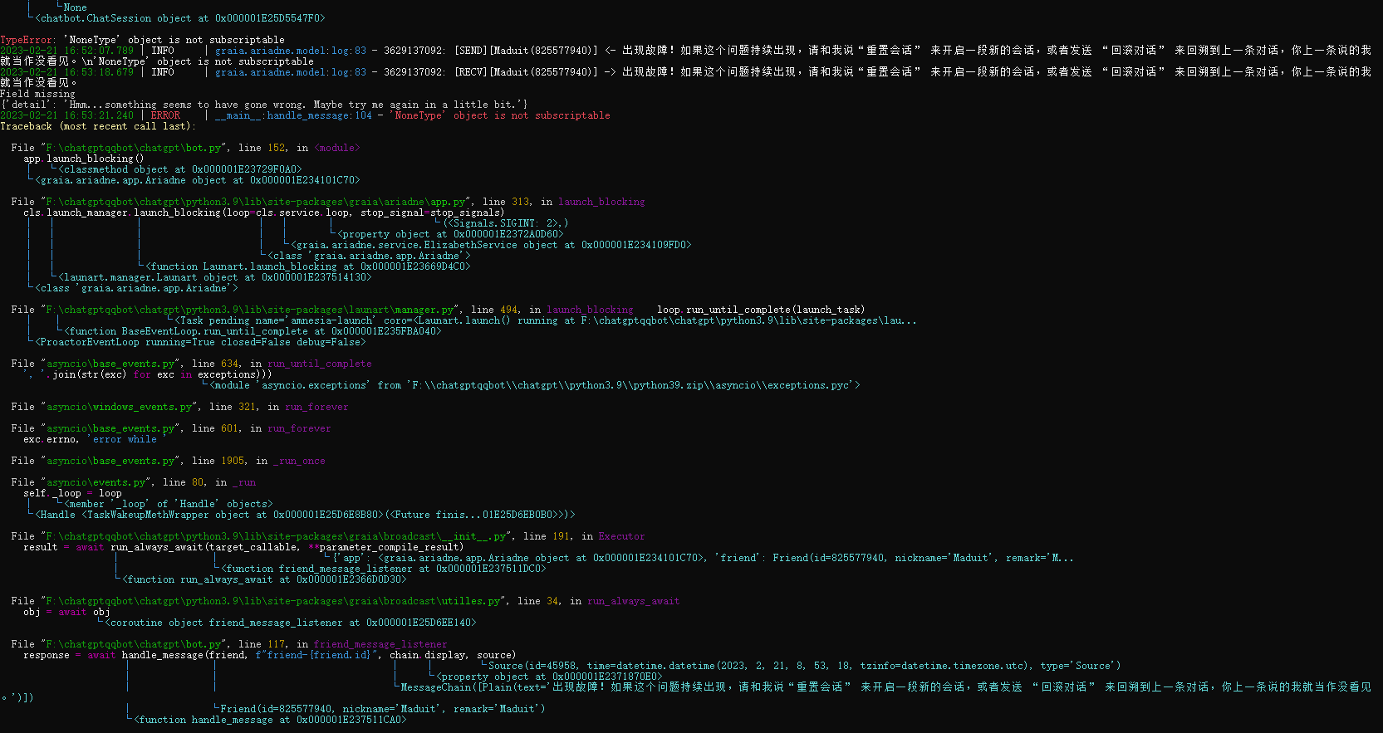Click the 'join(str(exc) for exc in exceptions)))' line

pos(150,374)
